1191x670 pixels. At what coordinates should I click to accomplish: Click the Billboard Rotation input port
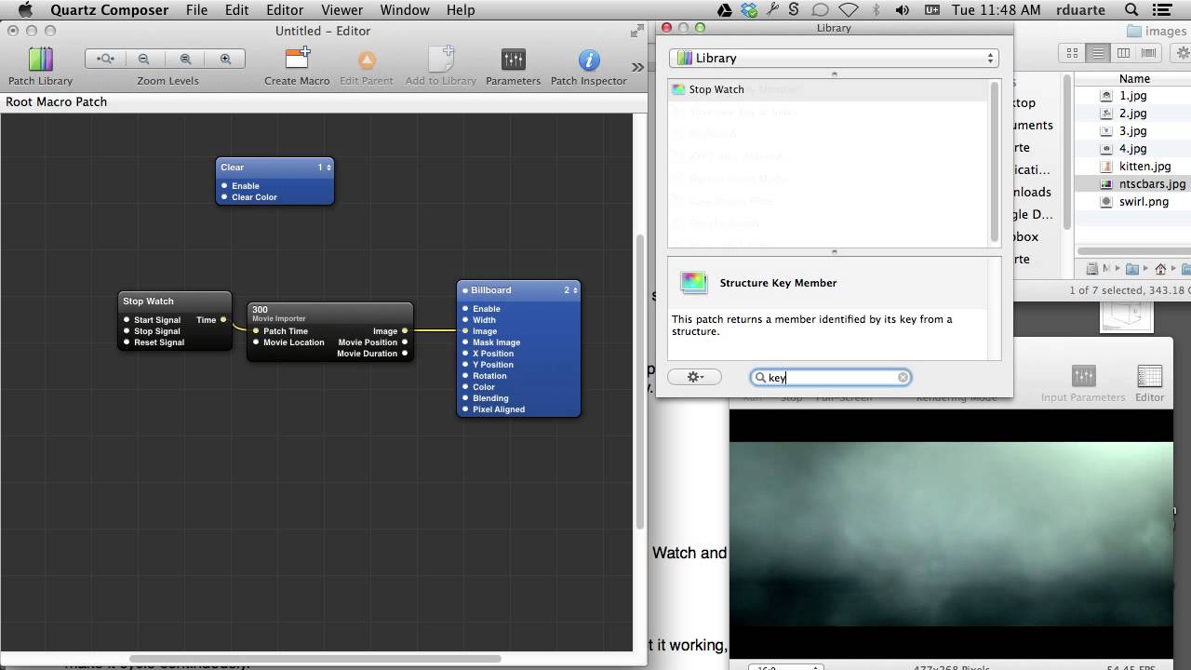(x=465, y=376)
